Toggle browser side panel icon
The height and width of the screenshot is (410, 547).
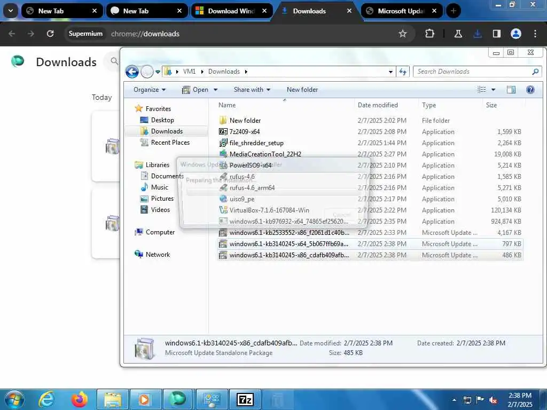(496, 34)
